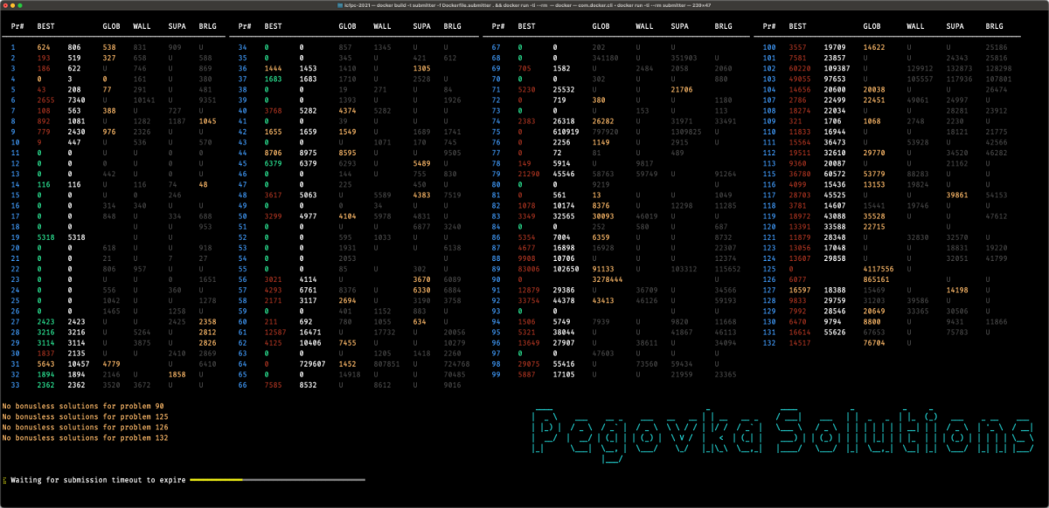Click the spinner icon before the Waiting message
Viewport: 1049px width, 508px height.
click(5, 480)
